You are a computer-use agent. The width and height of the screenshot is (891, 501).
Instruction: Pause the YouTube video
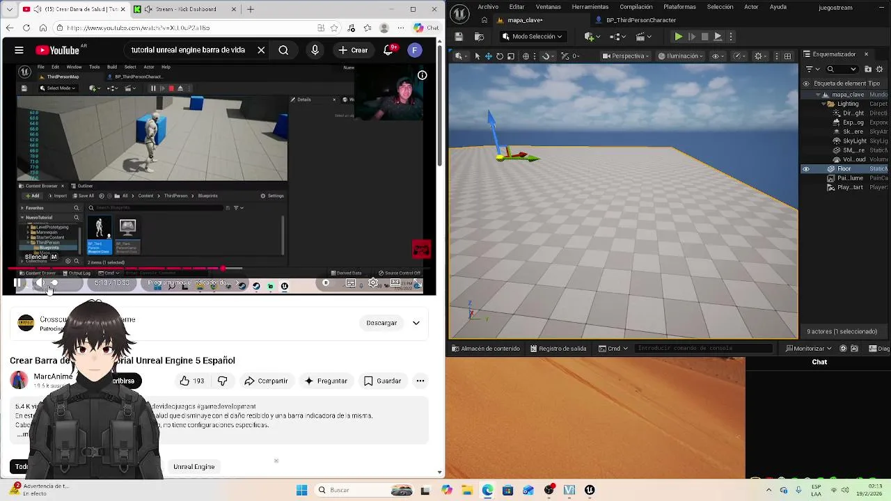pyautogui.click(x=17, y=283)
